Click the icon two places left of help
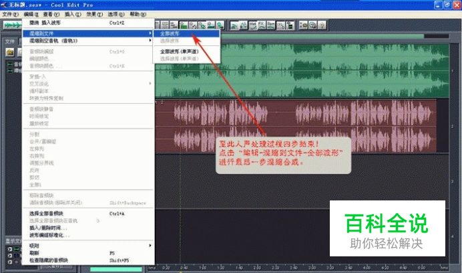This screenshot has height=273, width=462. click(x=304, y=25)
